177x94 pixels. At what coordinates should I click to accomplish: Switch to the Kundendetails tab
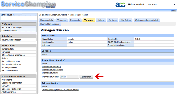[x=47, y=20]
